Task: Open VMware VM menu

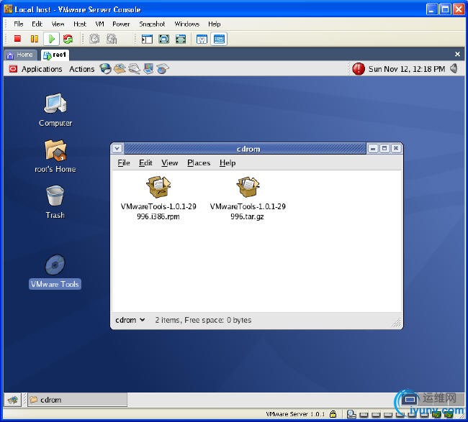Action: click(x=99, y=24)
